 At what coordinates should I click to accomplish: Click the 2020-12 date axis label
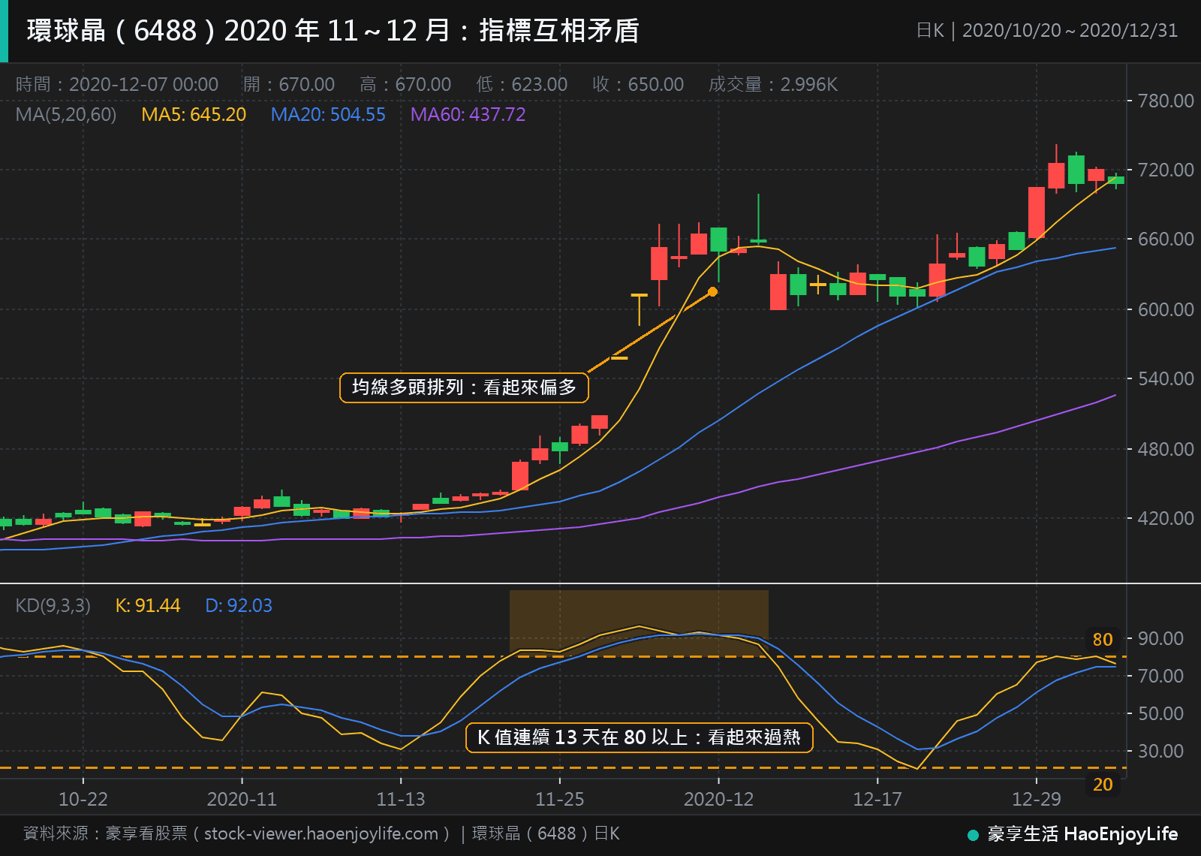(x=718, y=799)
